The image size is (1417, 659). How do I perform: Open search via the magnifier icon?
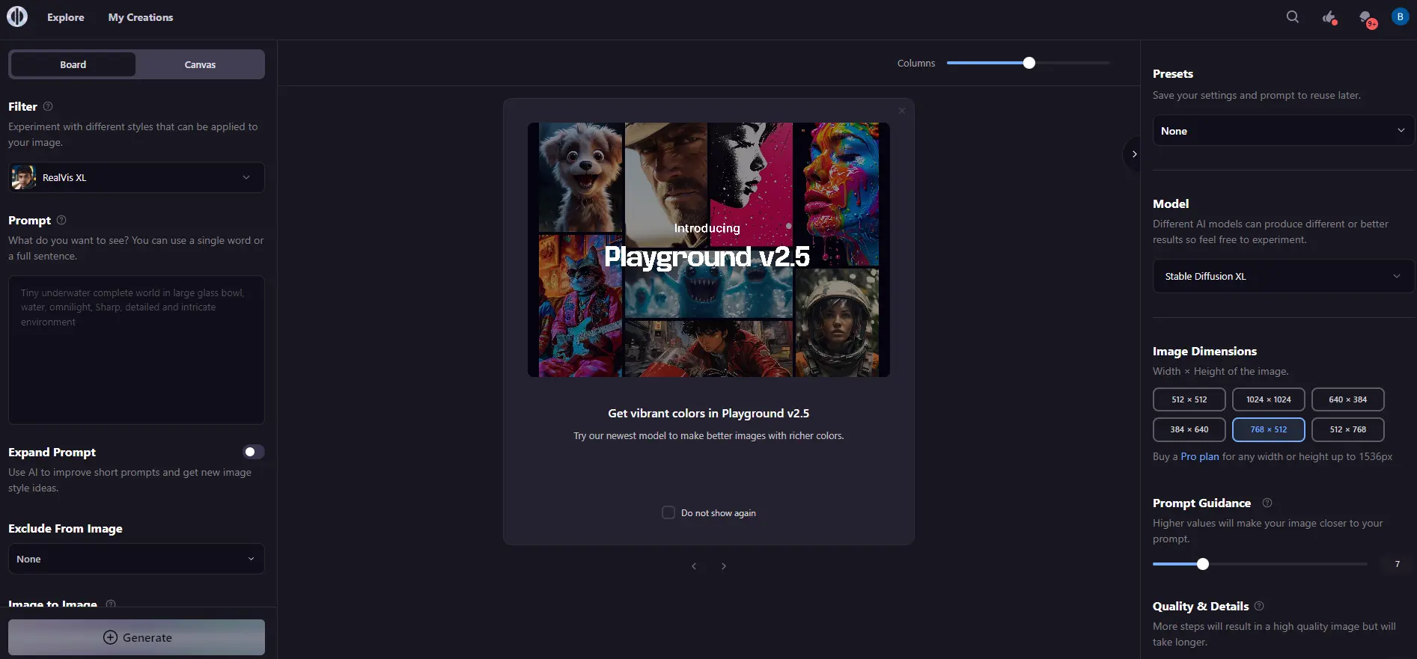pyautogui.click(x=1293, y=17)
